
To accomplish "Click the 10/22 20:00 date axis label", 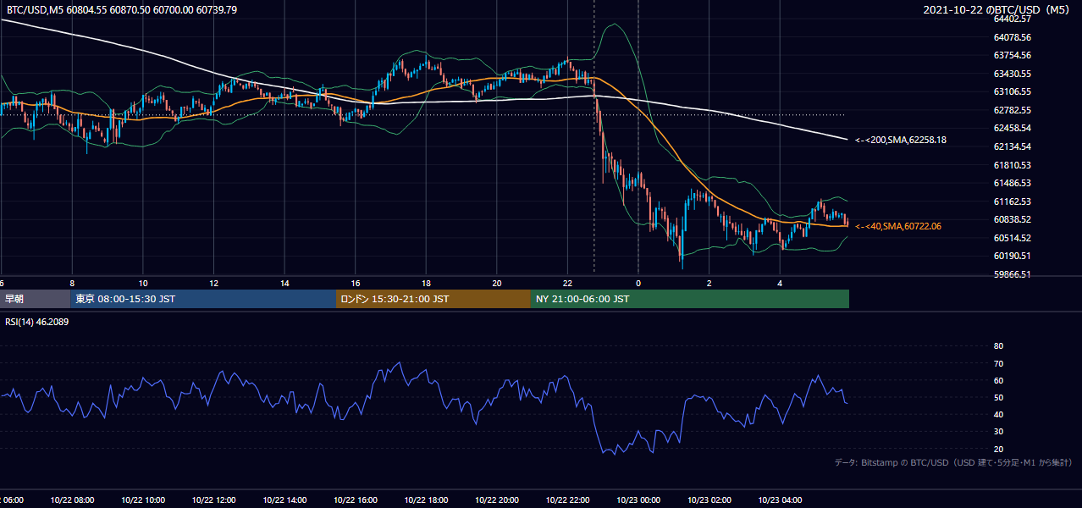I will pos(497,500).
